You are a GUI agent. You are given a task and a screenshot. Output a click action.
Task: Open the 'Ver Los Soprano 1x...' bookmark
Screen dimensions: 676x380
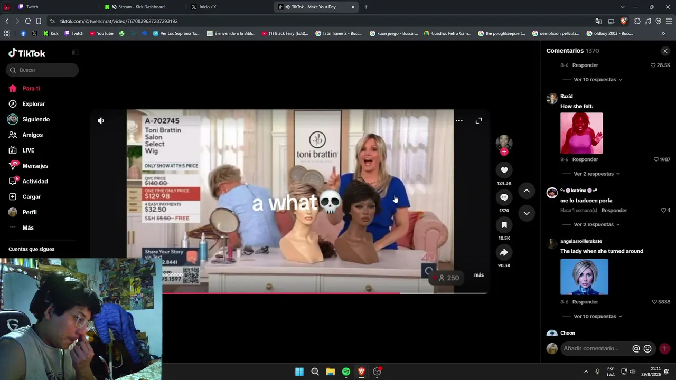[x=176, y=33]
